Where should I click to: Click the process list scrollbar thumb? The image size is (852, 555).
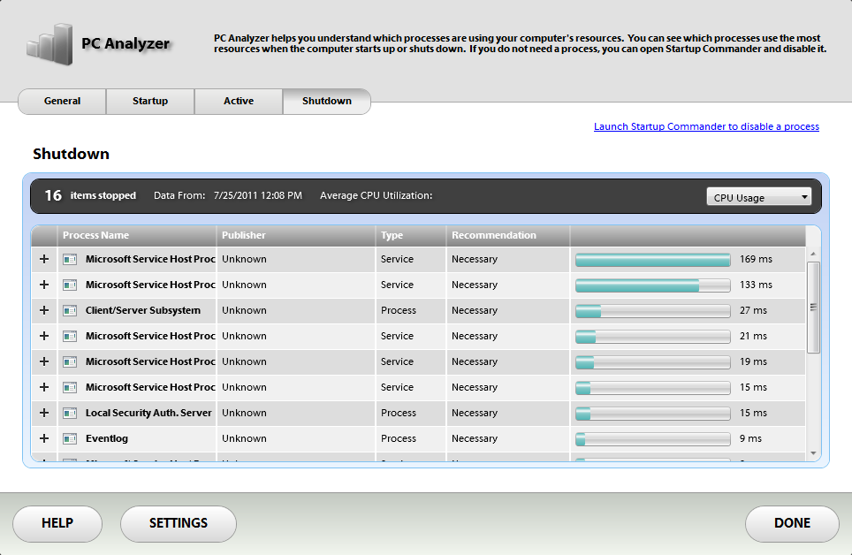[x=813, y=308]
